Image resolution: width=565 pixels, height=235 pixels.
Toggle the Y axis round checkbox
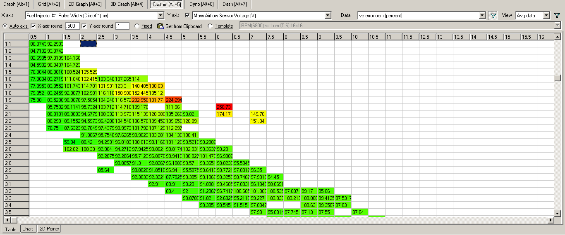[84, 26]
